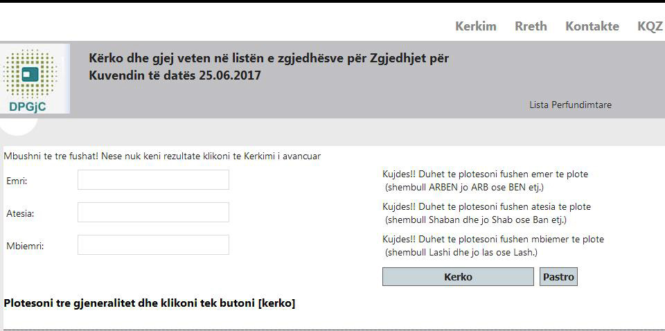Click the Mbushni te tre fushat instruction

point(162,156)
